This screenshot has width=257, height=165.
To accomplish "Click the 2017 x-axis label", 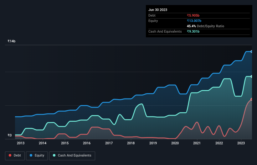I will pos(109,143).
